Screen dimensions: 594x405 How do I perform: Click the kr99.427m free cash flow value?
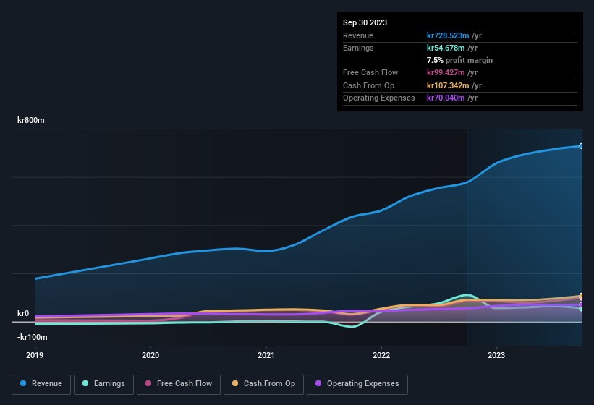point(446,72)
